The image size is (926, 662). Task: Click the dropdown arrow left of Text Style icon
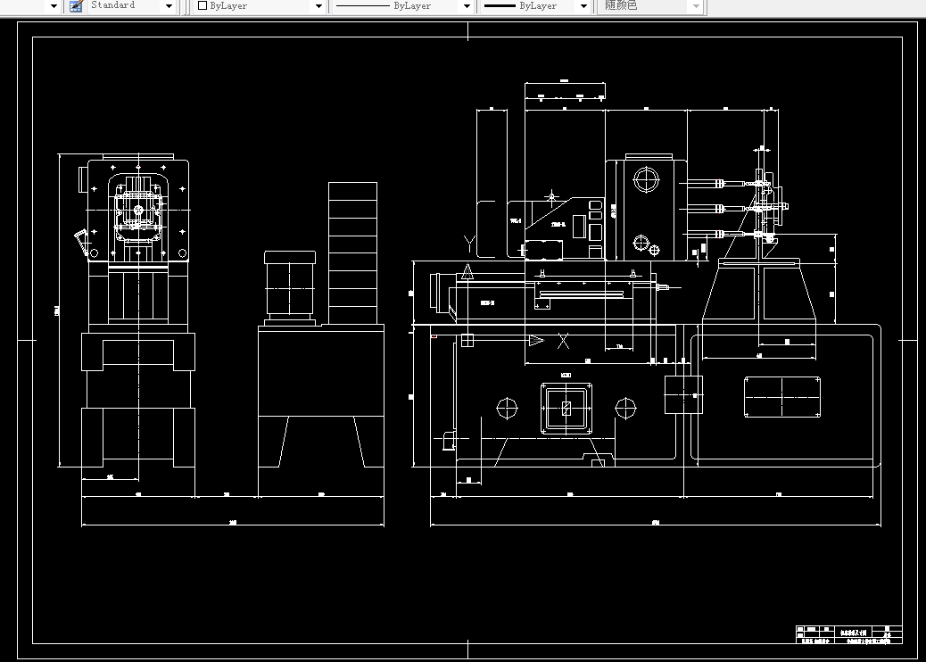click(54, 6)
